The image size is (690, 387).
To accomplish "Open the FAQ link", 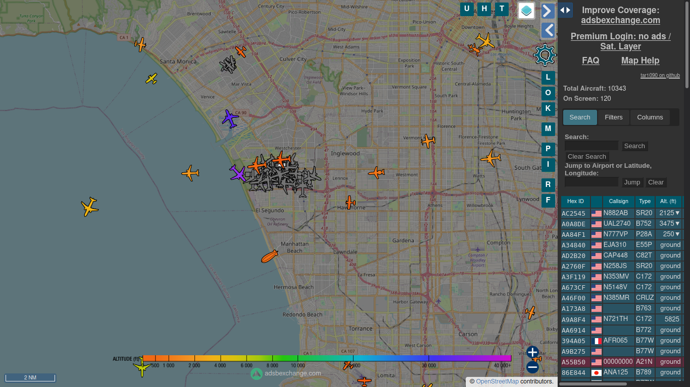I will click(590, 60).
